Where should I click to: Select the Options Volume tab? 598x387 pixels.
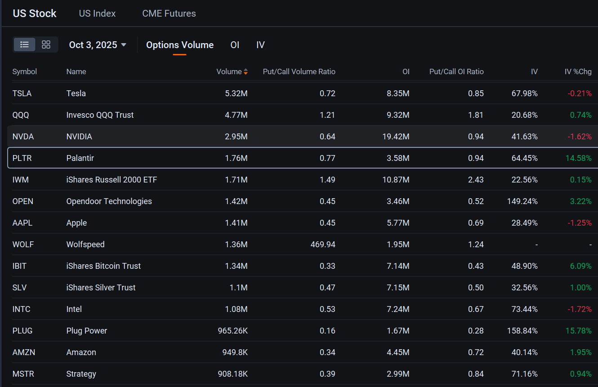tap(180, 45)
